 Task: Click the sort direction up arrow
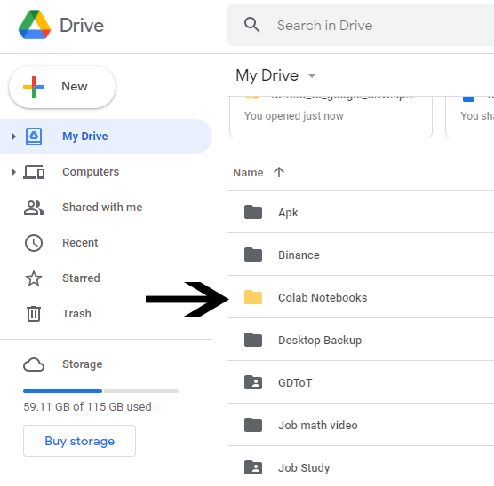click(x=279, y=172)
